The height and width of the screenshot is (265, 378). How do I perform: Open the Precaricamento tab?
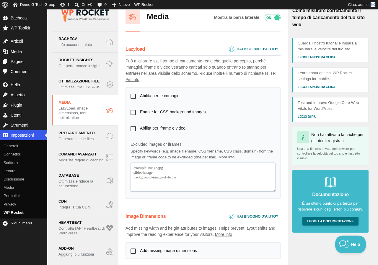click(85, 136)
